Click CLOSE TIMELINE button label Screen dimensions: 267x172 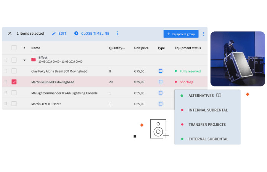[x=95, y=34]
